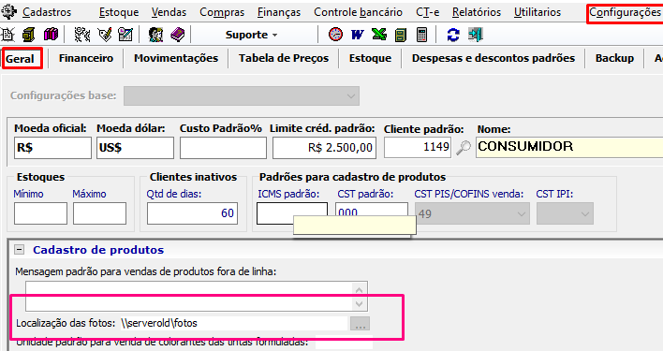Click the chart calendar toolbar icon

125,35
